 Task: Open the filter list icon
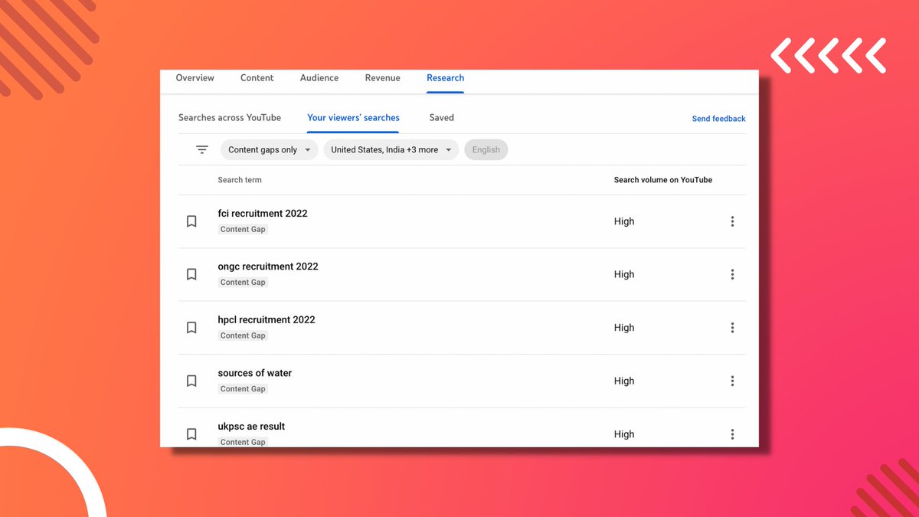(202, 150)
